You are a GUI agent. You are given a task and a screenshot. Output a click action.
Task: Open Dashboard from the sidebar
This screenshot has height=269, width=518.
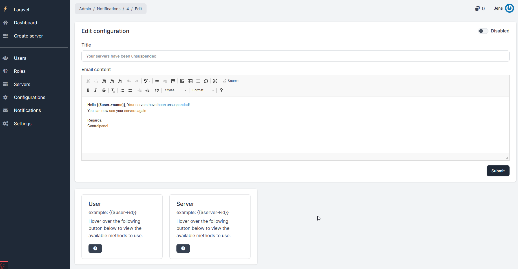[x=25, y=23]
